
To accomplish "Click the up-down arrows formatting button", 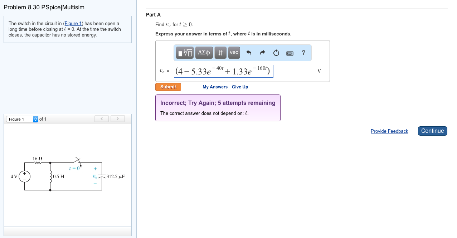I will pos(220,53).
